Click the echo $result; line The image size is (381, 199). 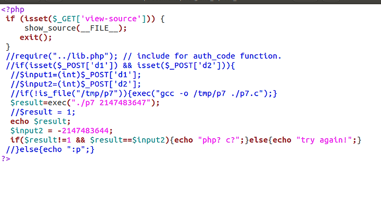pos(40,121)
